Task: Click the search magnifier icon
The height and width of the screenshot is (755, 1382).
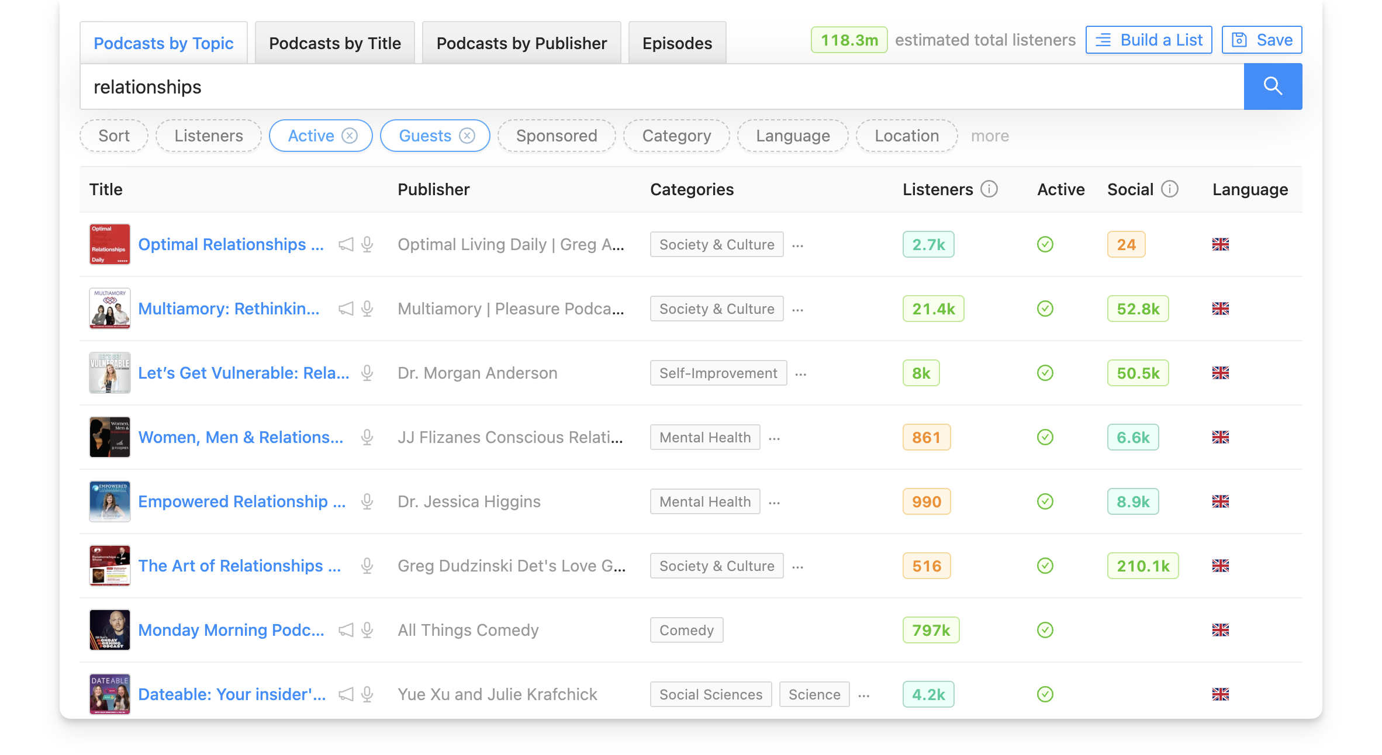Action: (1273, 86)
